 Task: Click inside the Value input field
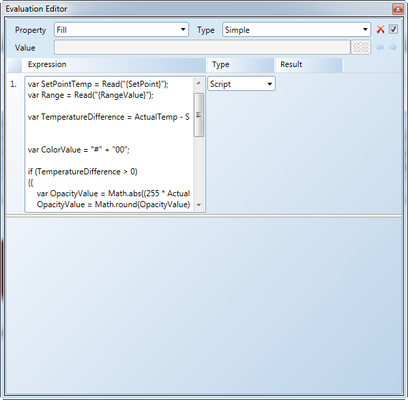(x=202, y=47)
